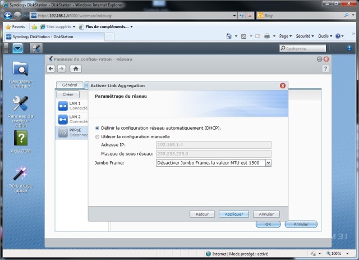
Task: Close the Activer Link Aggregation dialog
Action: tap(283, 85)
